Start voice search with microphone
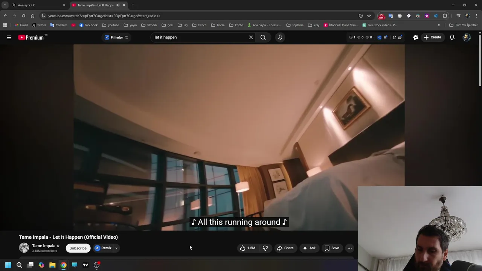Screen dimensions: 482x271 280,37
